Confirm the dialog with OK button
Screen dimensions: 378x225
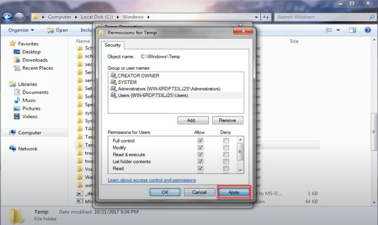coord(165,192)
